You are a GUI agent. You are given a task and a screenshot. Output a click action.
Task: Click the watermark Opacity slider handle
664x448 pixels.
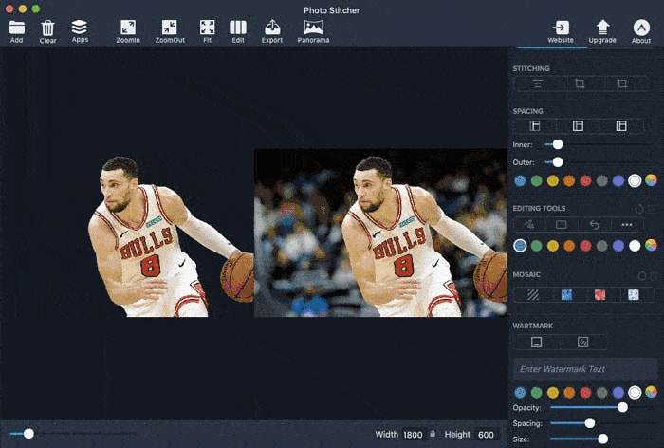coord(622,407)
